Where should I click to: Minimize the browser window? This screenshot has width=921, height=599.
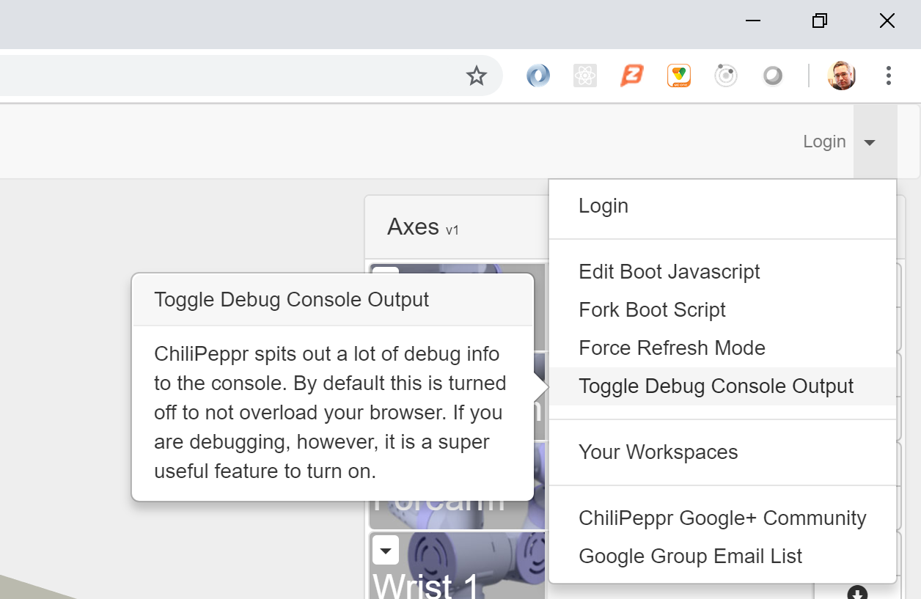point(753,21)
